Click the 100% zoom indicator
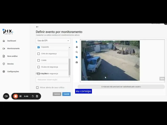 tap(162, 79)
